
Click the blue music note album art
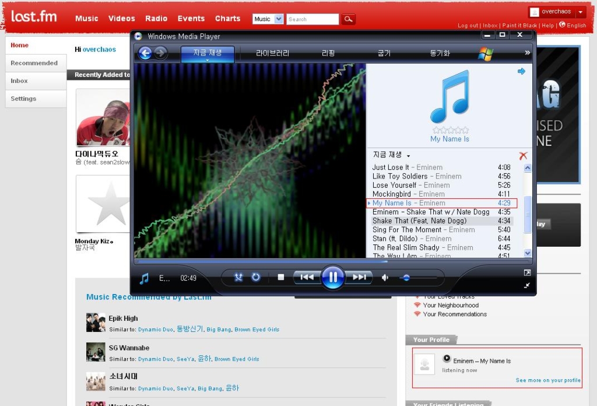(x=449, y=96)
